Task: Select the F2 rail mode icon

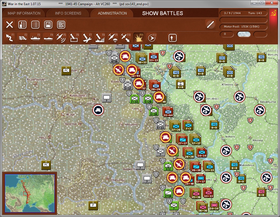Action: click(x=23, y=38)
